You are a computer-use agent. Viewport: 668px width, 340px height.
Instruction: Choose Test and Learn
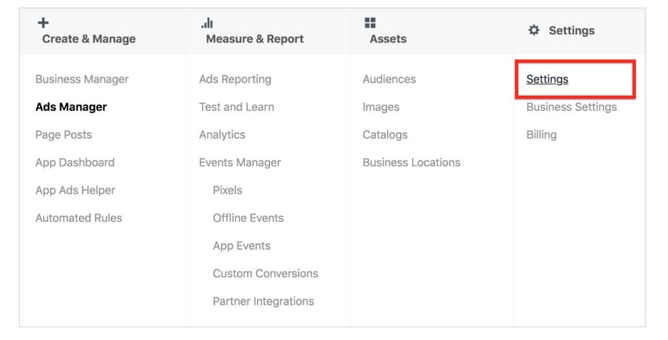[236, 107]
